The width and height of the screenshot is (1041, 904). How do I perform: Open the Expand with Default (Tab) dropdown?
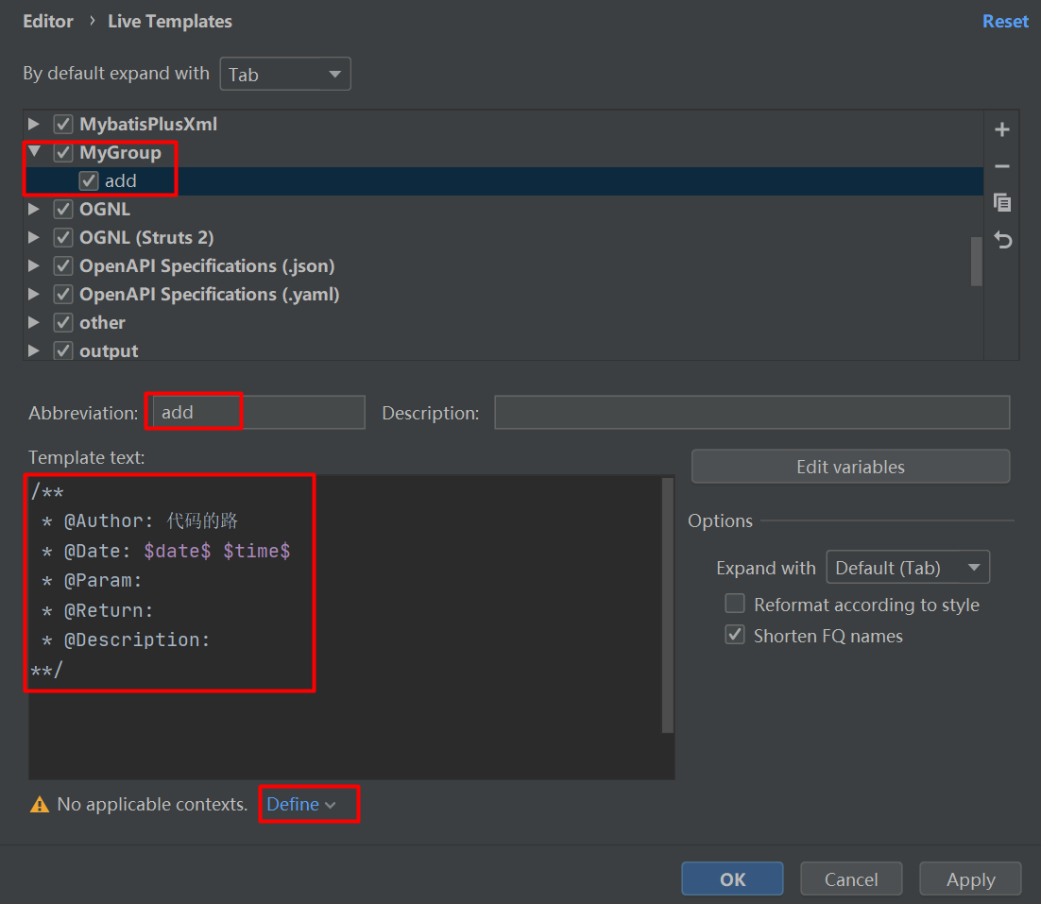click(908, 567)
